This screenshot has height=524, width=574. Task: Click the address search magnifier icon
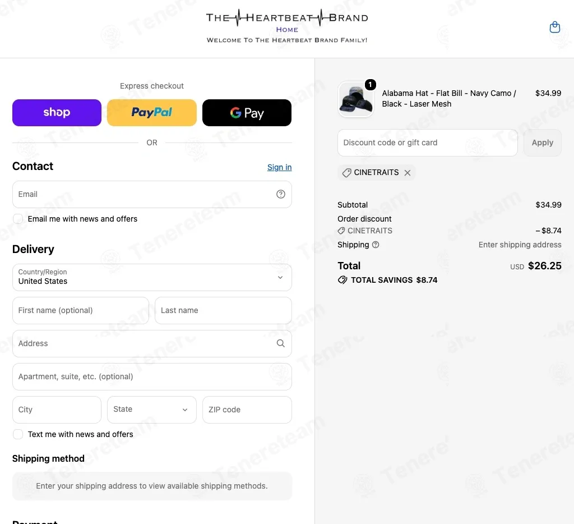pos(280,343)
